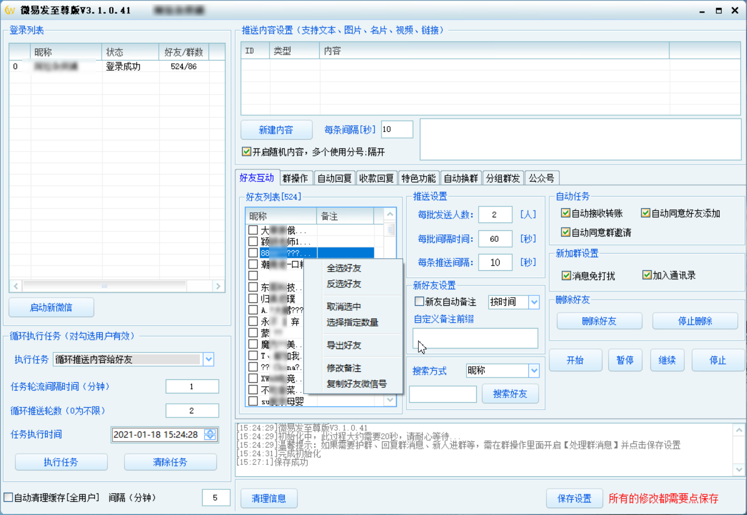Switch to 分组群发 tab
Screen dimensions: 747x515
pyautogui.click(x=503, y=178)
